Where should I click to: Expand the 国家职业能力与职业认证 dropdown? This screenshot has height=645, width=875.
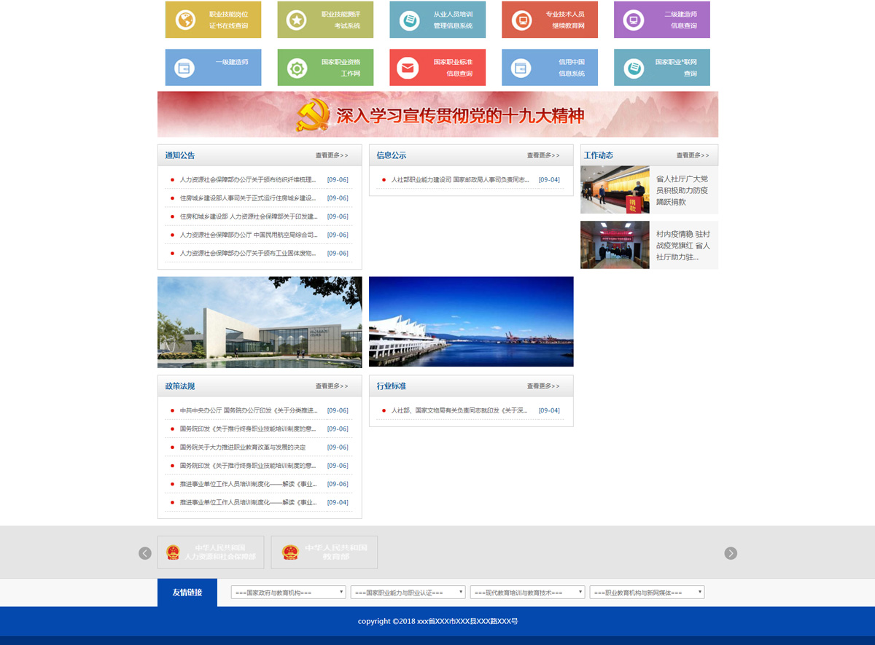pyautogui.click(x=408, y=593)
